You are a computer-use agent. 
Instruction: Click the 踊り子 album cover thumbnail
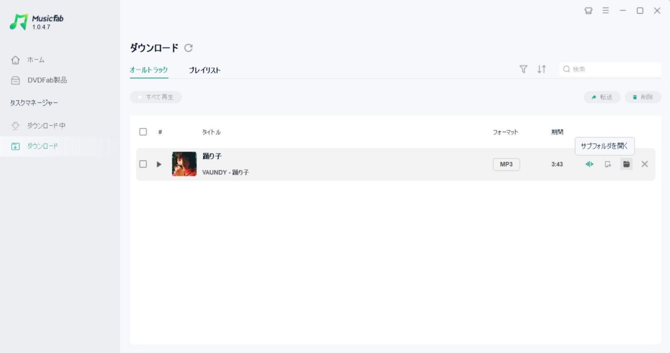[x=184, y=164]
